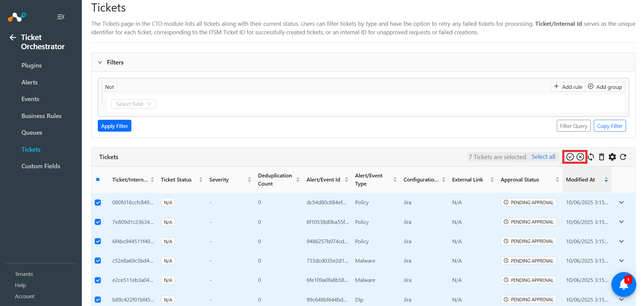This screenshot has width=642, height=306.
Task: Uncheck the checkbox for ticket c52e8a69c3bd4
Action: (x=98, y=261)
